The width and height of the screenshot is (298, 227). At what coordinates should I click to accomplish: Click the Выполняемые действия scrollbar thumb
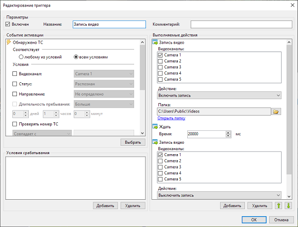pyautogui.click(x=289, y=110)
